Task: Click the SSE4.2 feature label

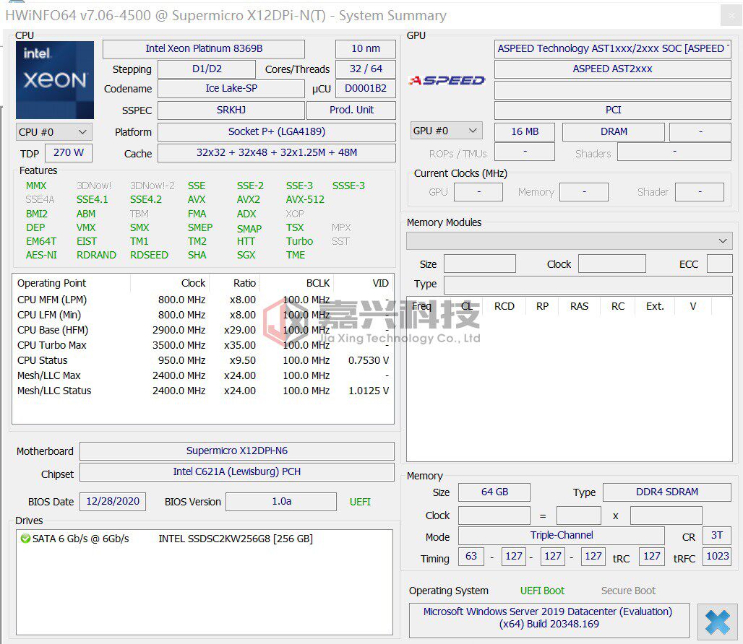Action: pyautogui.click(x=146, y=200)
